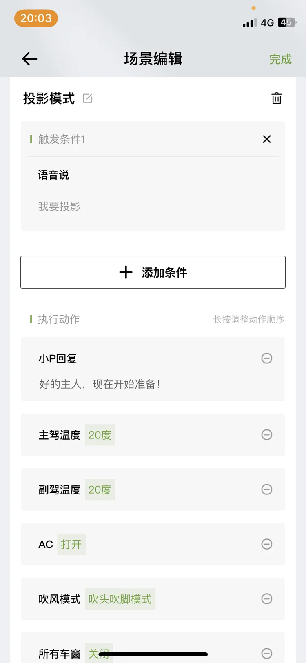The height and width of the screenshot is (663, 306).
Task: Remove 所有车窗 action minus icon
Action: (x=267, y=653)
